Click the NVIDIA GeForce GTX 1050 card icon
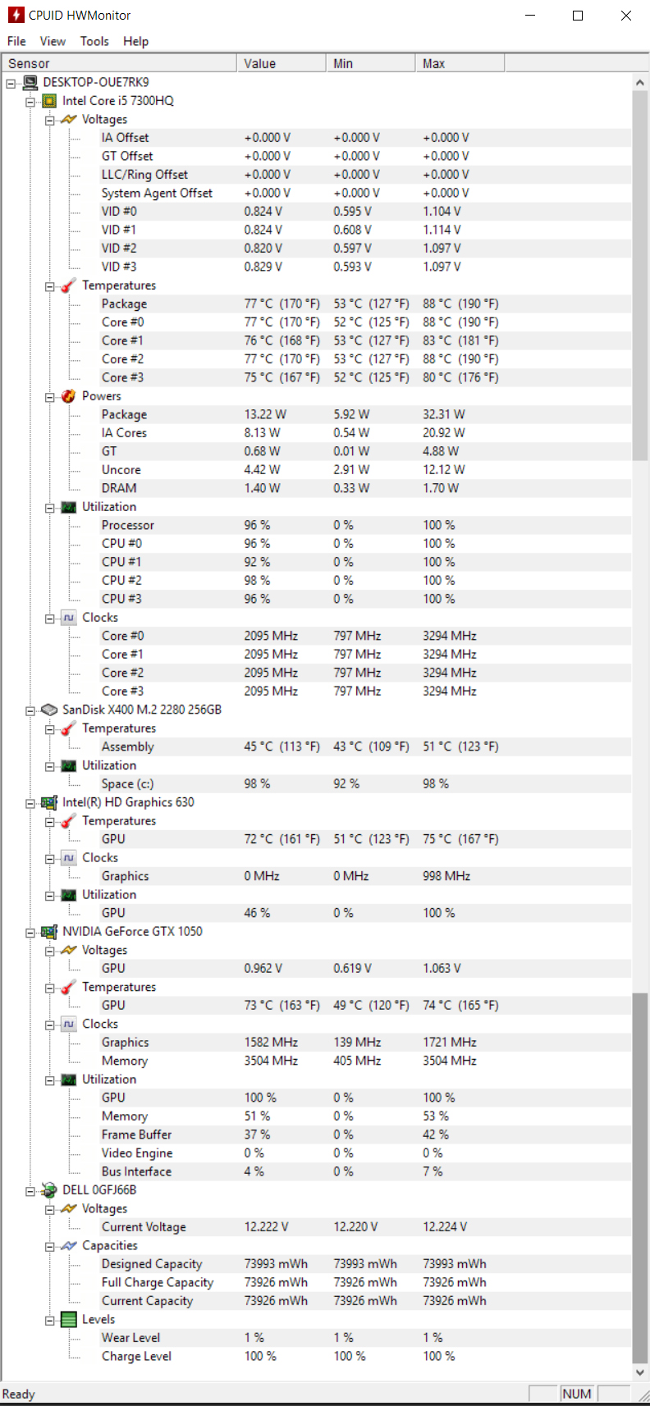The image size is (650, 1406). (x=49, y=932)
